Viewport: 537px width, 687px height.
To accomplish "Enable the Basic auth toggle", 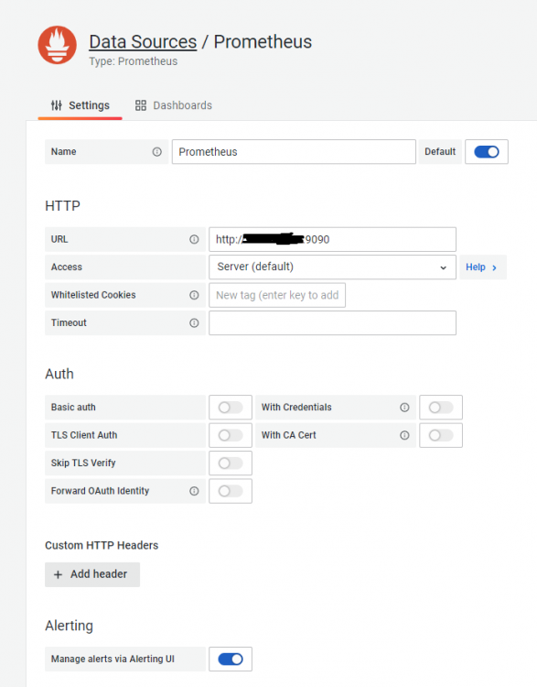I will pyautogui.click(x=231, y=408).
